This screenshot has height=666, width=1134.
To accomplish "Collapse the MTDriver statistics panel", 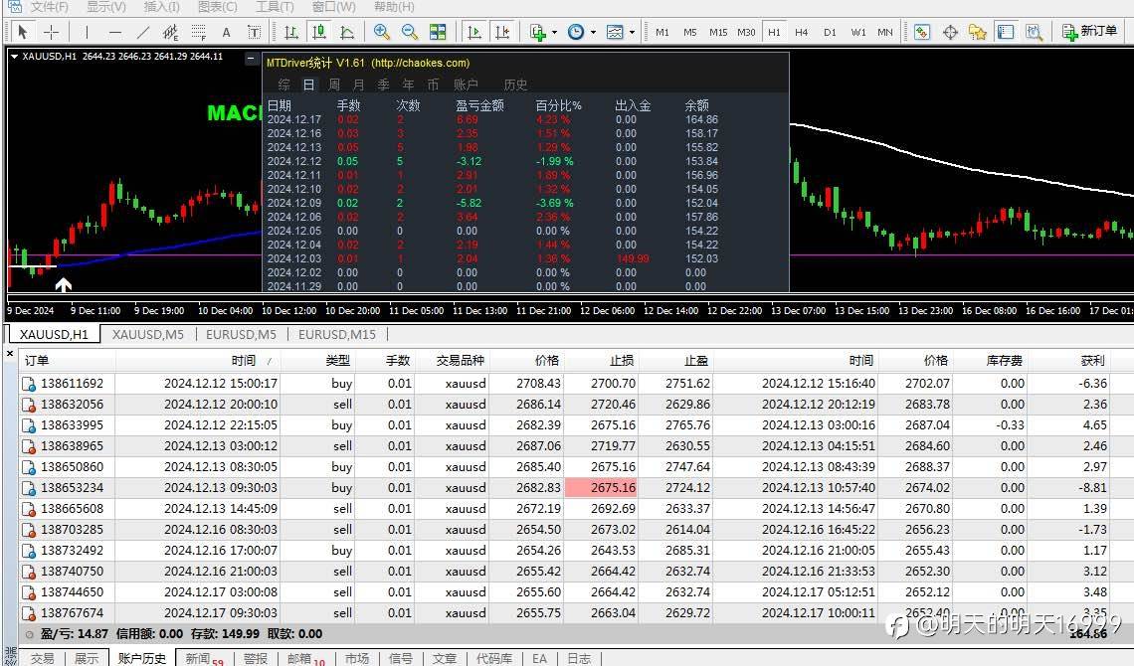I will point(251,59).
